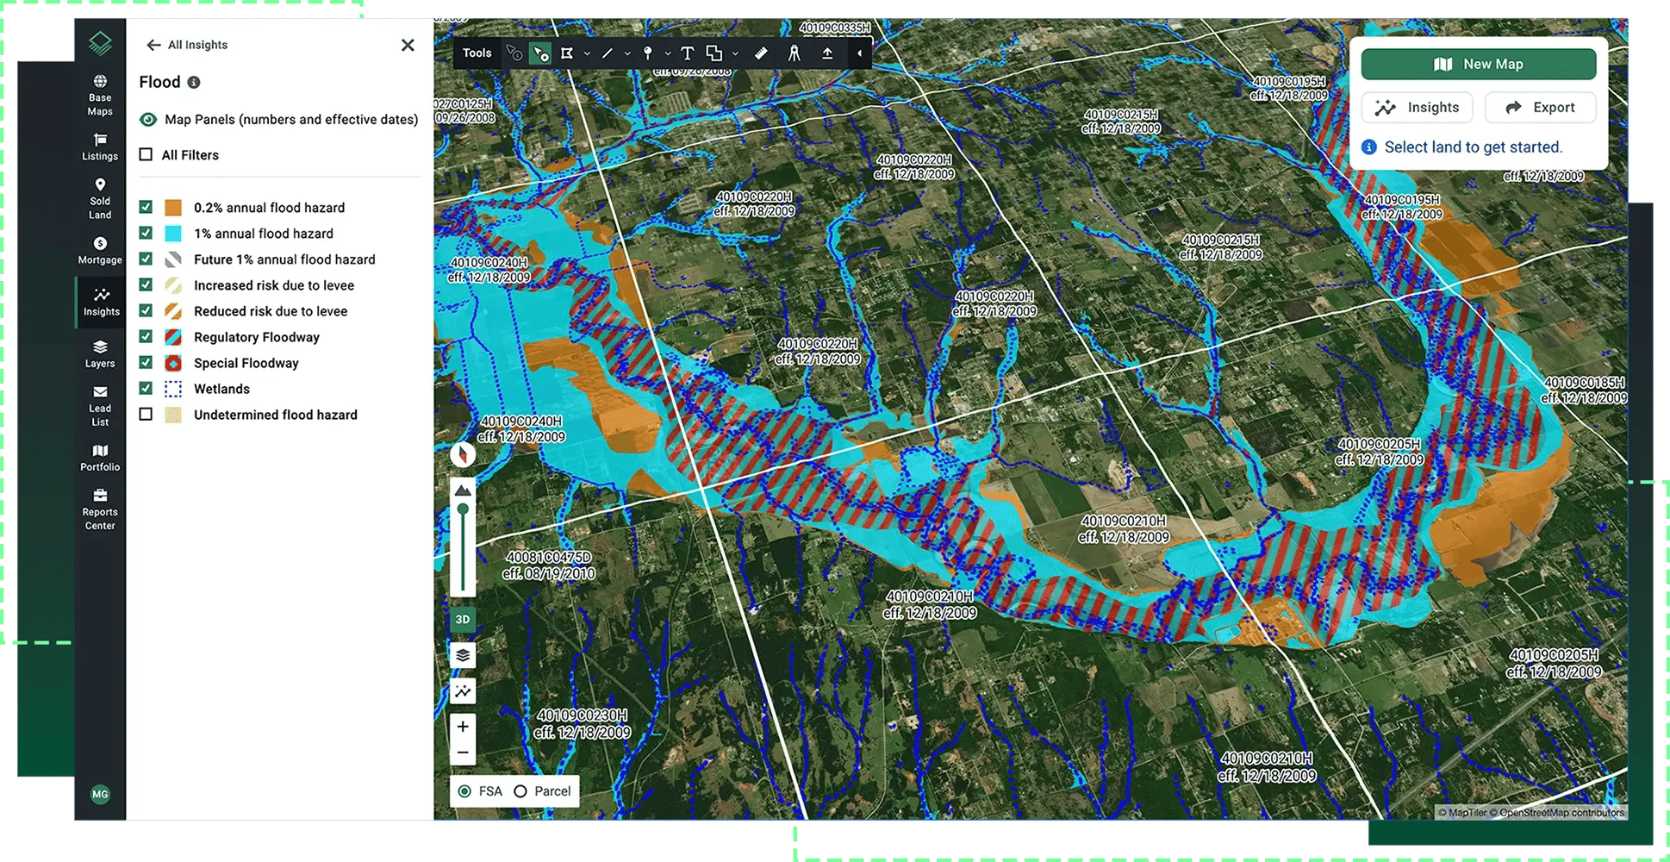Uncheck Increased risk due to levee
This screenshot has width=1670, height=862.
(146, 284)
